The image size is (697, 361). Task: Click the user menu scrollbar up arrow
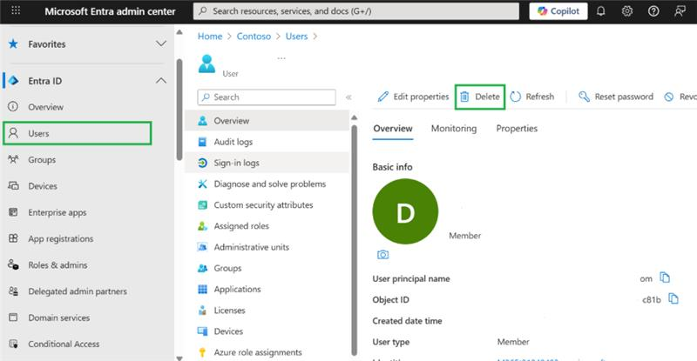coord(355,117)
